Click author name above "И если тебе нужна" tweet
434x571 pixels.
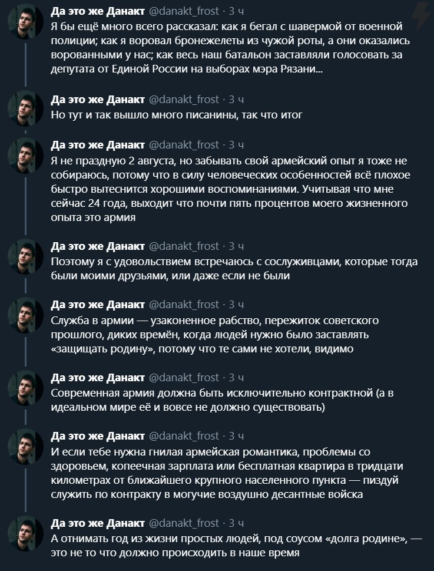pos(98,436)
